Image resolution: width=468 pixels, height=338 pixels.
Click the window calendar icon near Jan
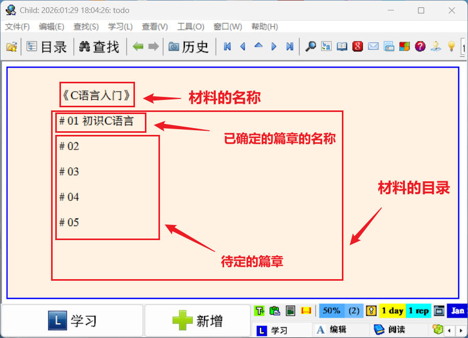pyautogui.click(x=439, y=311)
